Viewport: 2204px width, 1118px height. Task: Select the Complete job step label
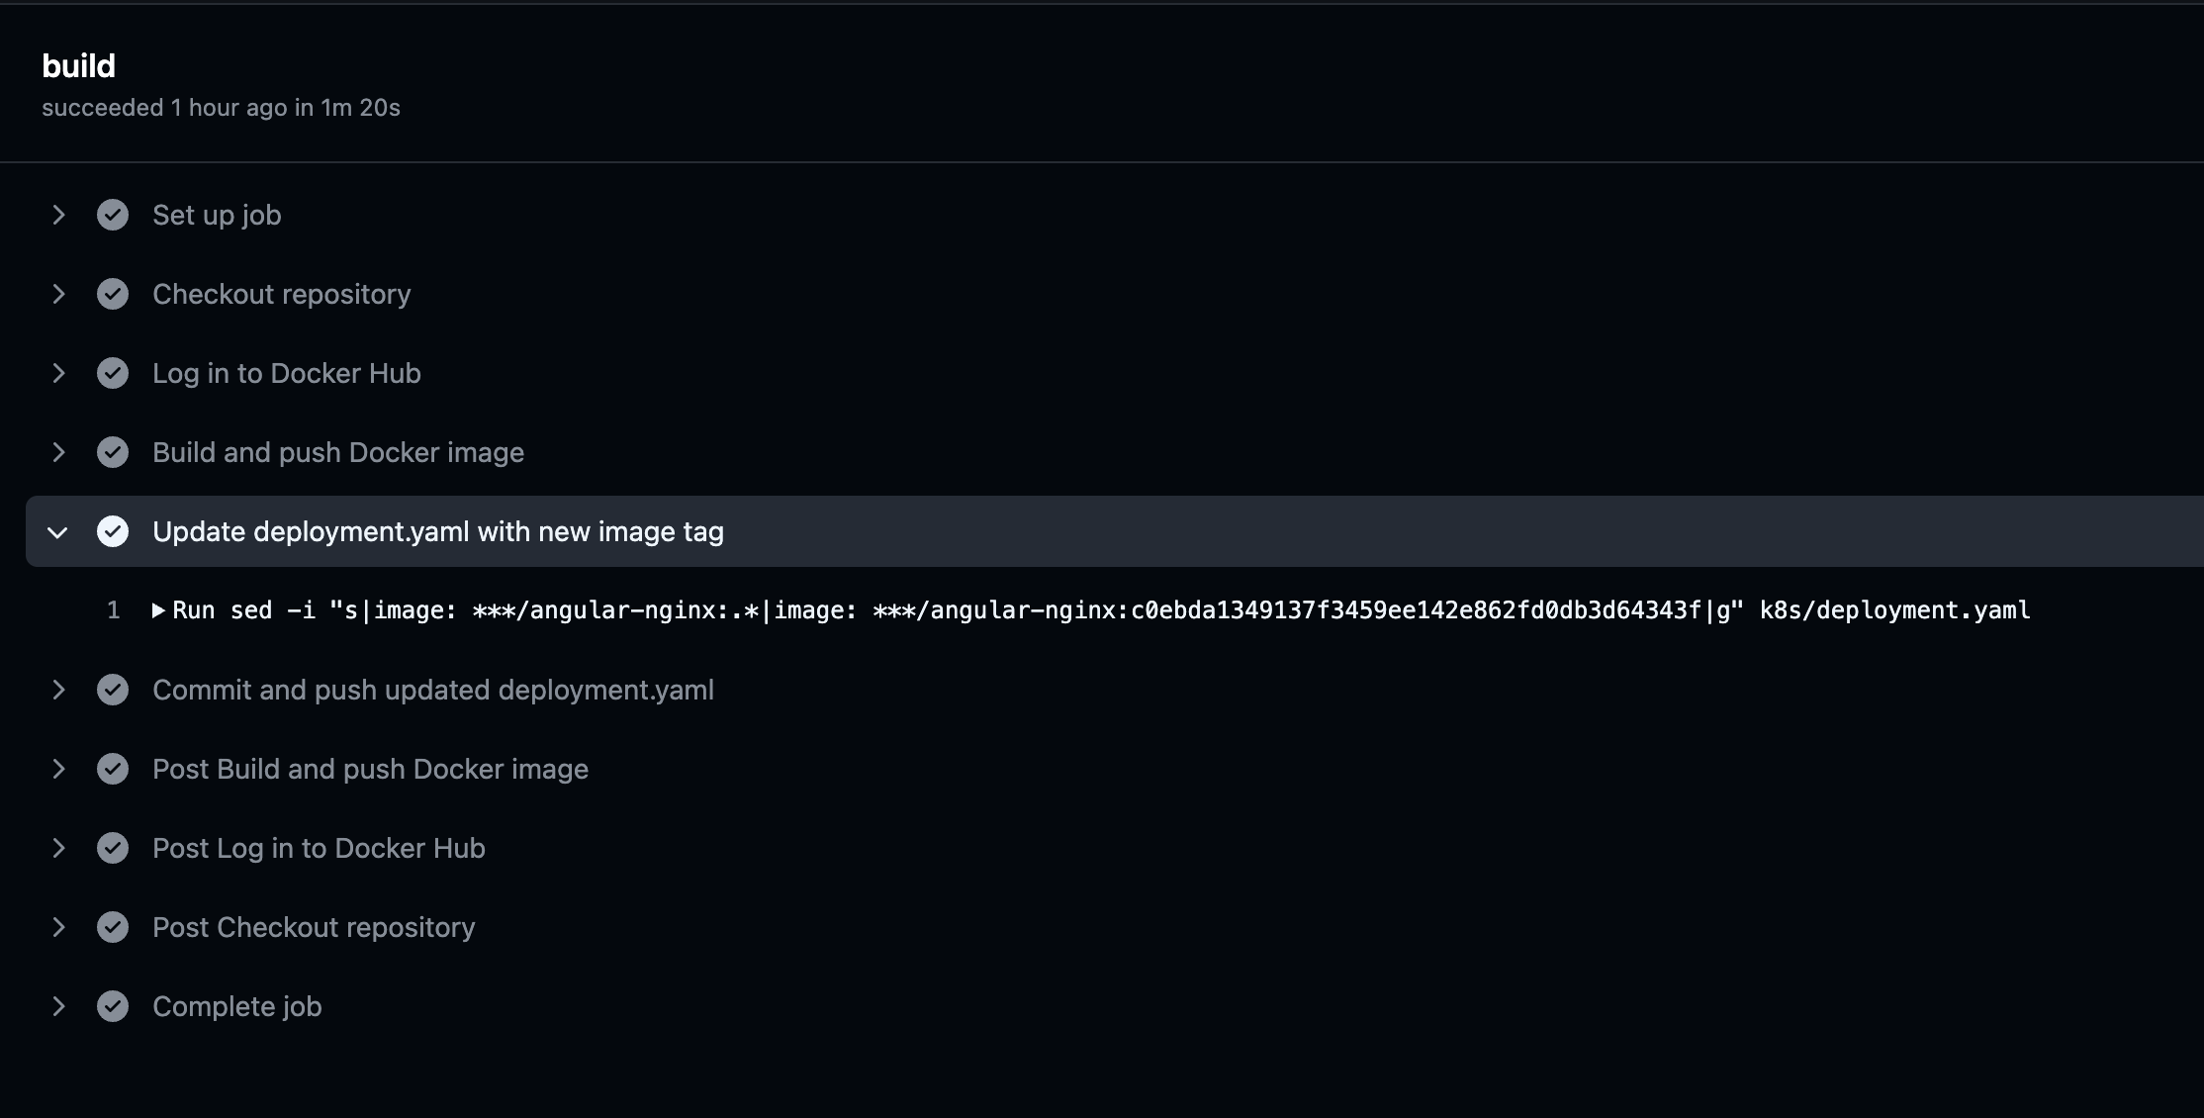237,1006
